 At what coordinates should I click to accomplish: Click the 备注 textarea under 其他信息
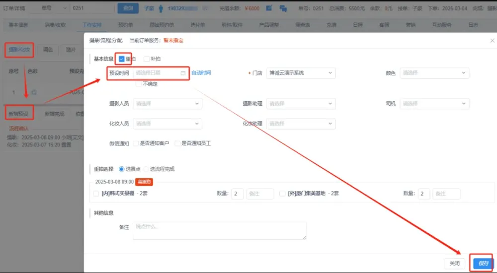click(219, 230)
